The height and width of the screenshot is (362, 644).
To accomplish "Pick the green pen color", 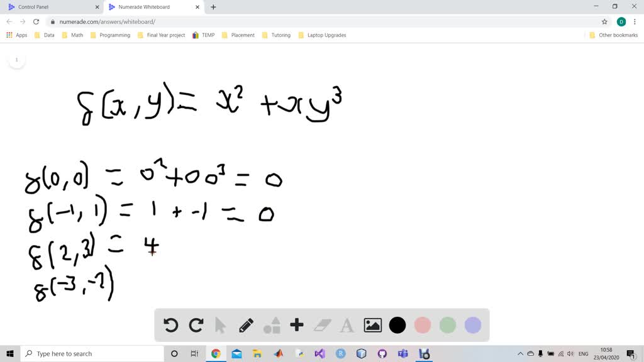I will 448,325.
